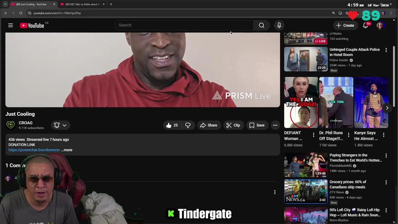Close the EBZ Talks to Eddie tab
398x224 pixels.
click(104, 4)
